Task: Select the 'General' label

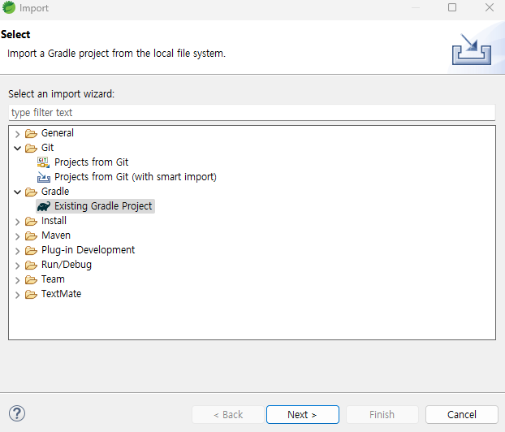Action: pos(58,133)
